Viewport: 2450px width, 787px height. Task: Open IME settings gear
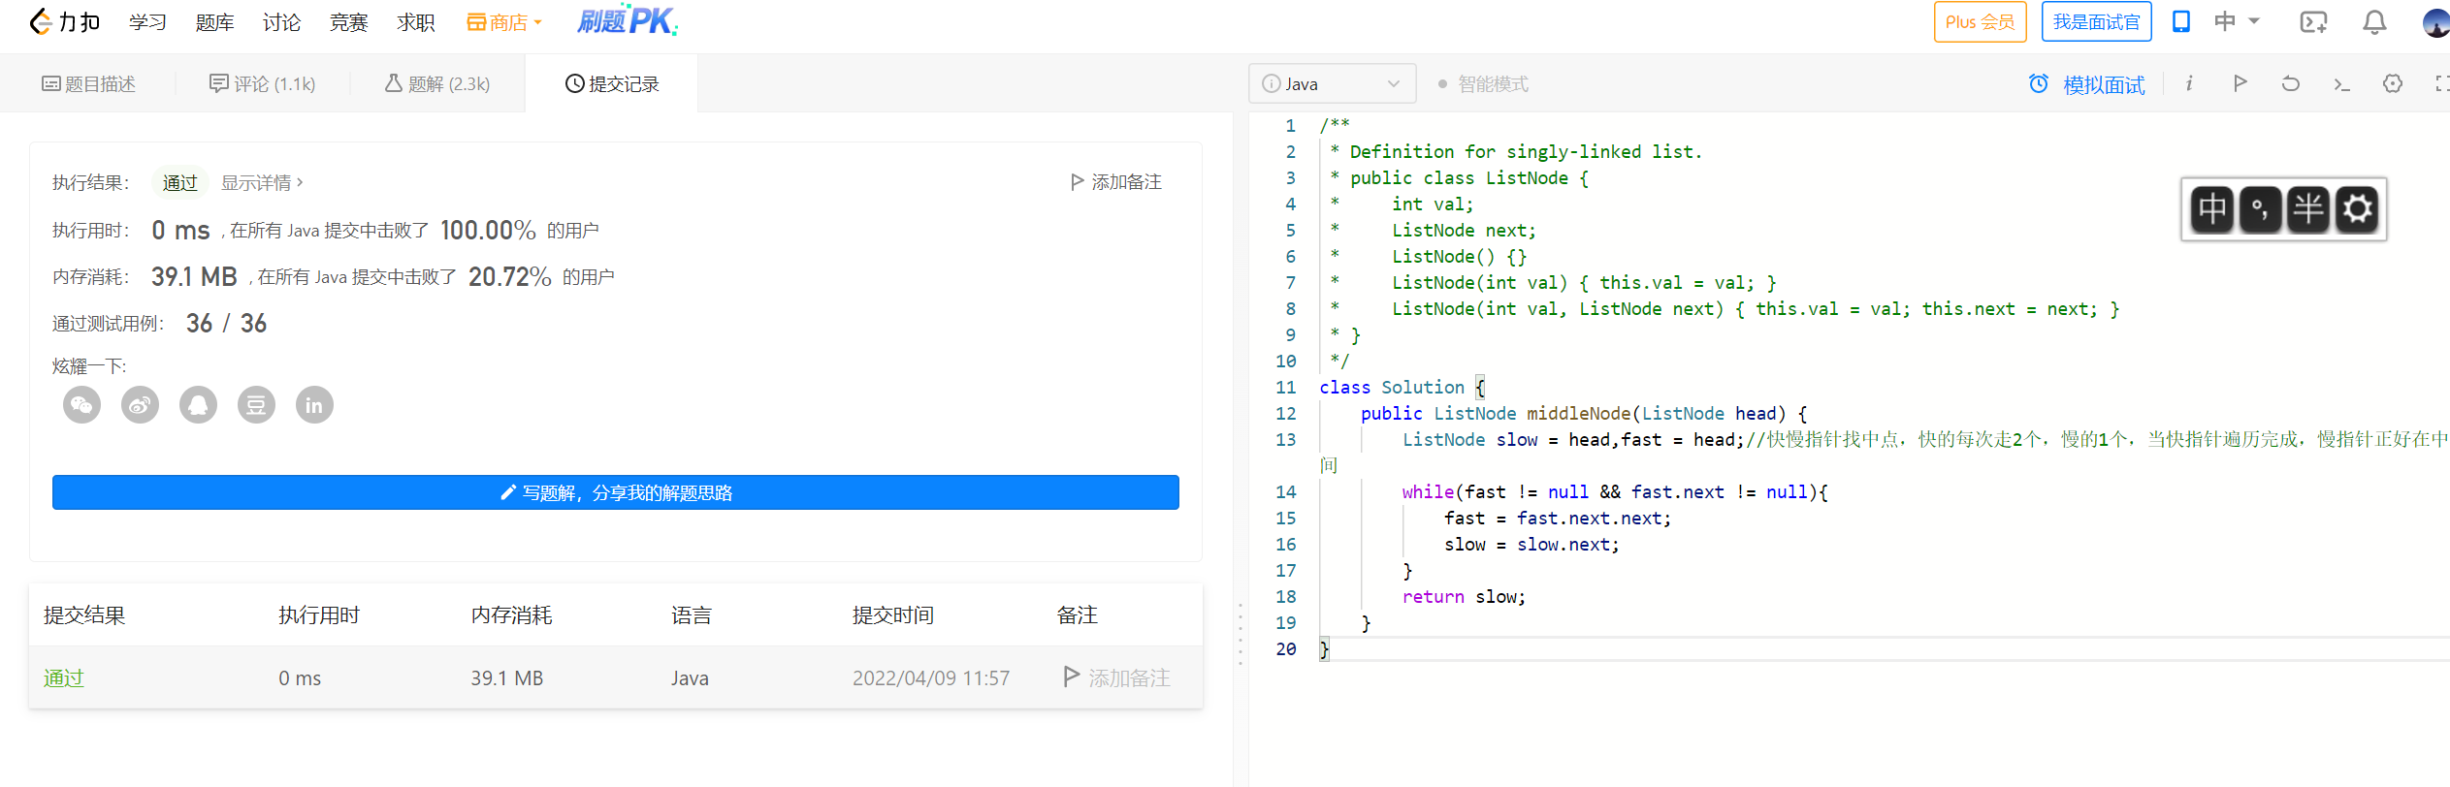2357,208
